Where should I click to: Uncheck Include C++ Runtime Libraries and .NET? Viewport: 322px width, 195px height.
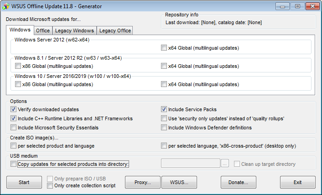tap(13, 118)
